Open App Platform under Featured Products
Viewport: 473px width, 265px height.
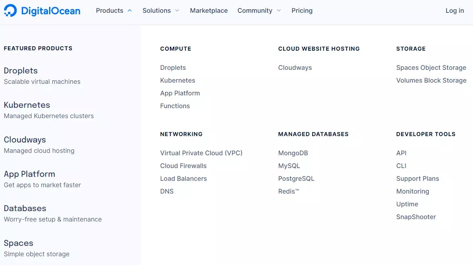click(x=29, y=174)
